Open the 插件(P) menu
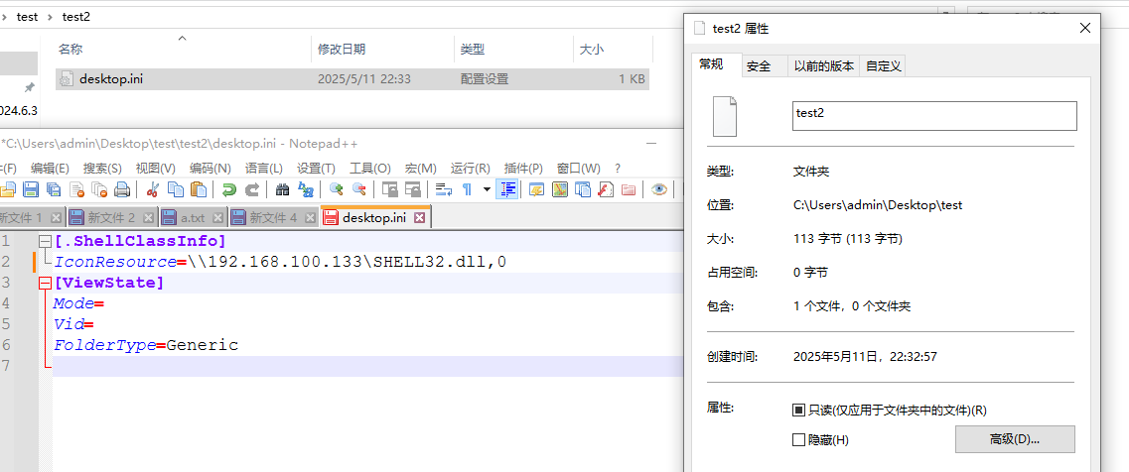Image resolution: width=1129 pixels, height=472 pixels. click(523, 169)
